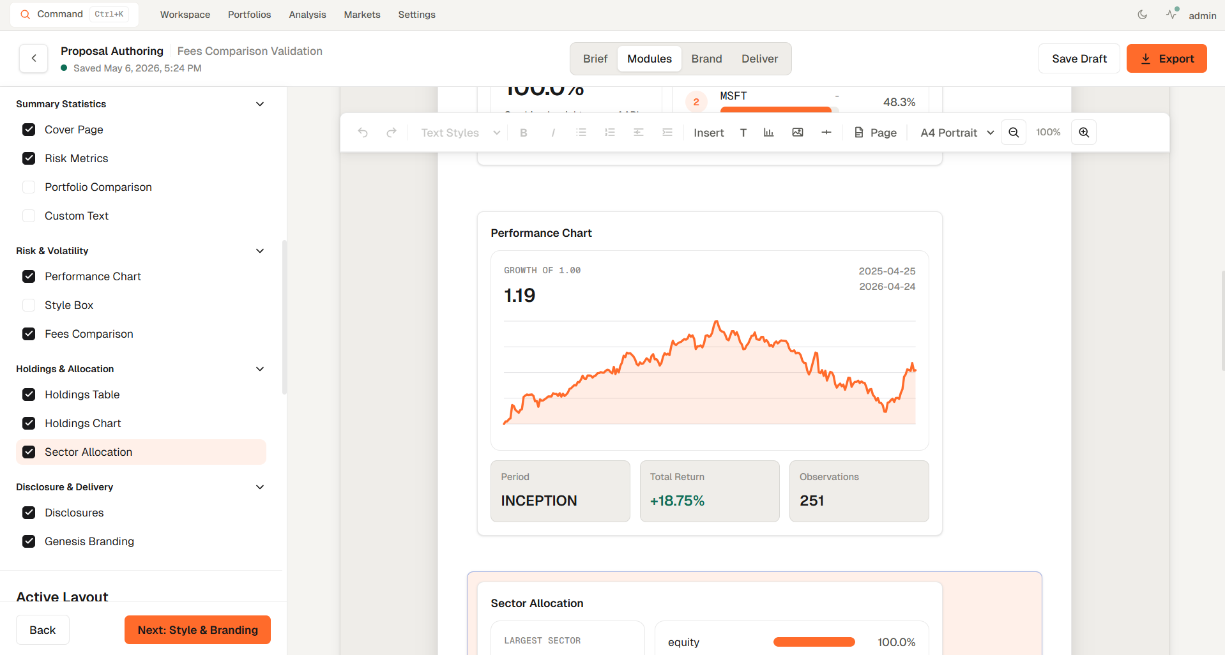Enable the Style Box module
Viewport: 1225px width, 655px height.
[29, 305]
